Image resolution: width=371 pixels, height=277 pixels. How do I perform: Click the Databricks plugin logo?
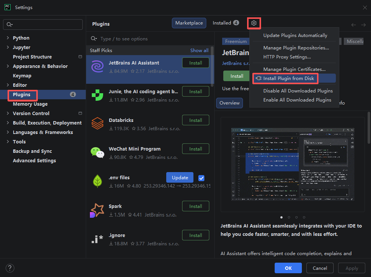[97, 124]
